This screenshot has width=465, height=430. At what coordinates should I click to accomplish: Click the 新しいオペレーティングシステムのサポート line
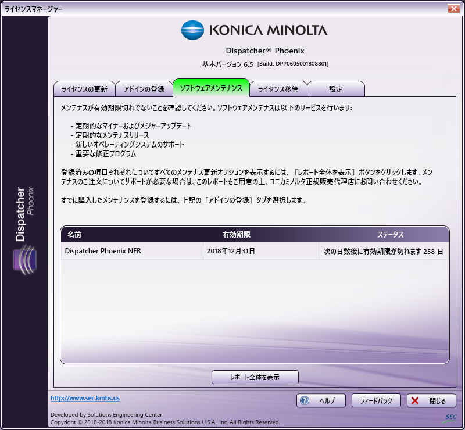(x=130, y=145)
